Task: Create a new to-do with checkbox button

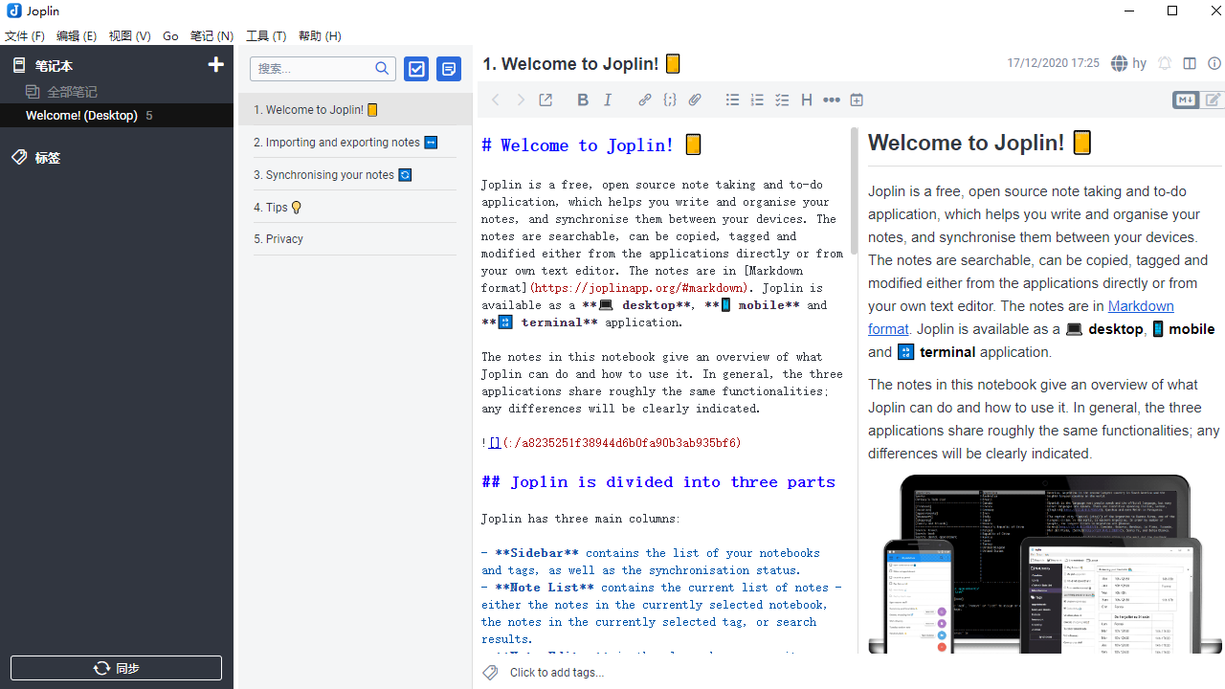Action: [416, 69]
